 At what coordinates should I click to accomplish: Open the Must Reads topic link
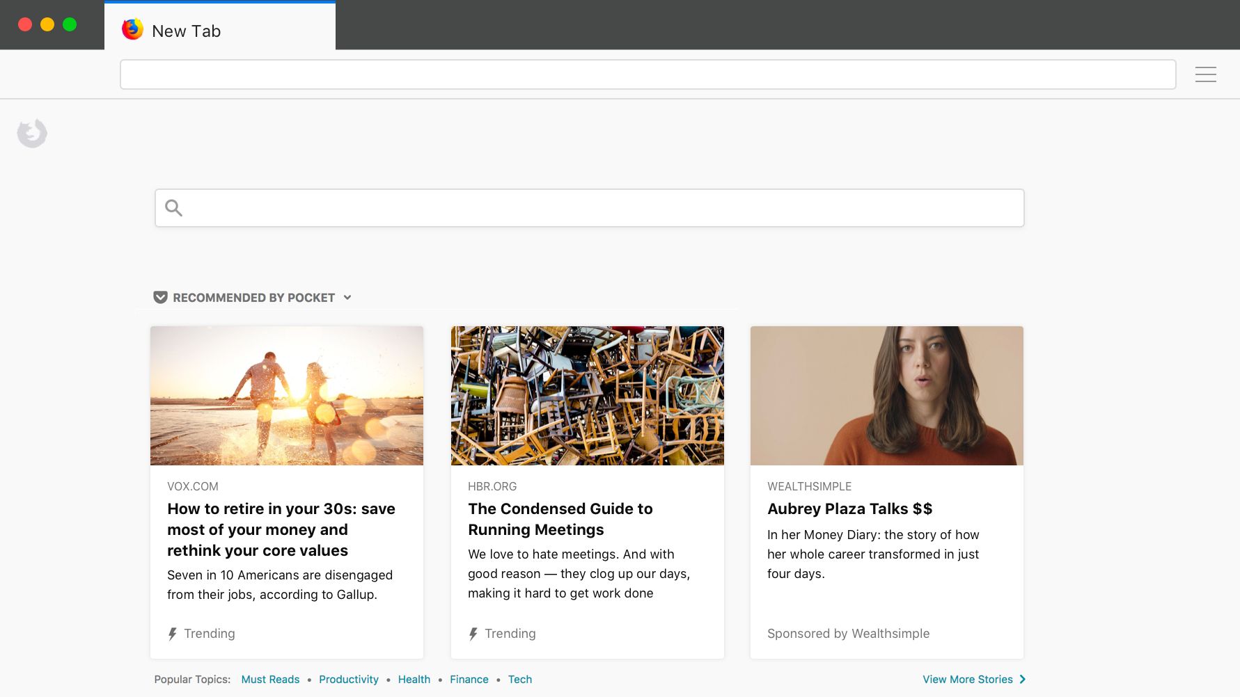270,680
